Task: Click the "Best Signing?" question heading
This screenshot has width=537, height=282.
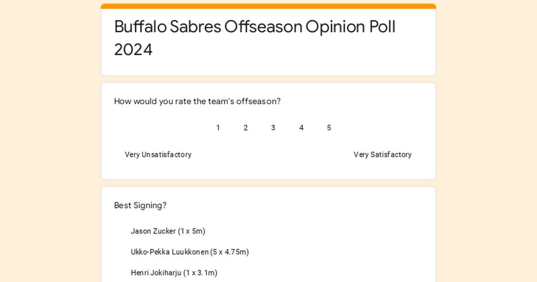Action: coord(140,205)
